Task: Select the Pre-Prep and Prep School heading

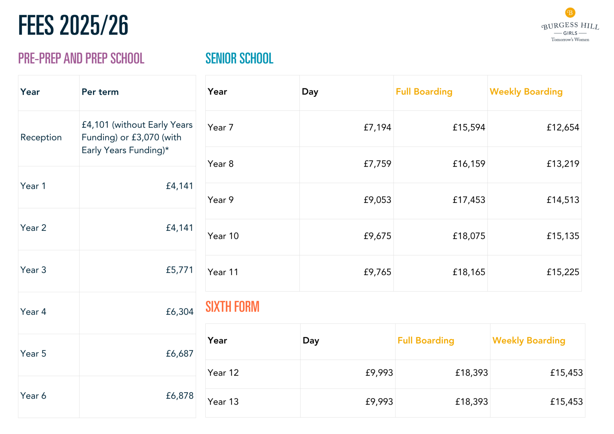Action: (81, 58)
